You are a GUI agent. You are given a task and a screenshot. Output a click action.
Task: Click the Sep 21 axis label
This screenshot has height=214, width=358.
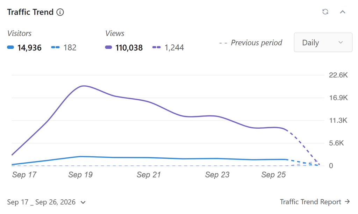pos(149,175)
